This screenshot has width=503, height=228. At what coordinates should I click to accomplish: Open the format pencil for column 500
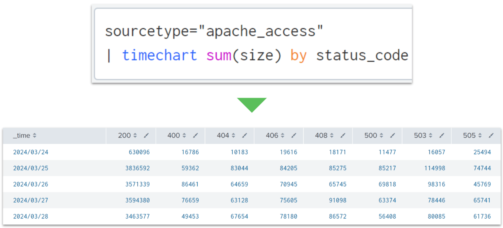point(393,135)
